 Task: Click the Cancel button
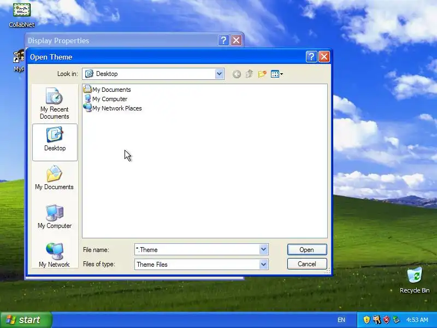point(307,264)
